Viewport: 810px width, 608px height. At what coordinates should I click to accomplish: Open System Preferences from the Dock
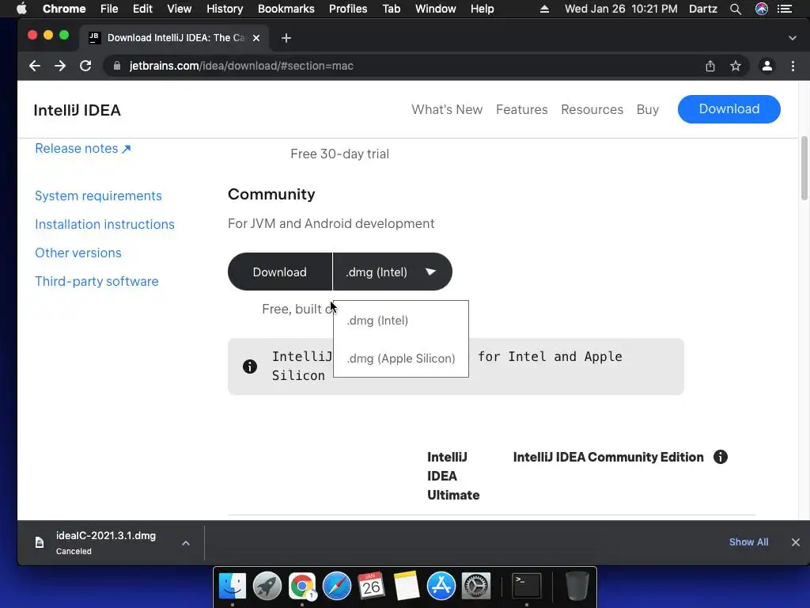coord(475,586)
